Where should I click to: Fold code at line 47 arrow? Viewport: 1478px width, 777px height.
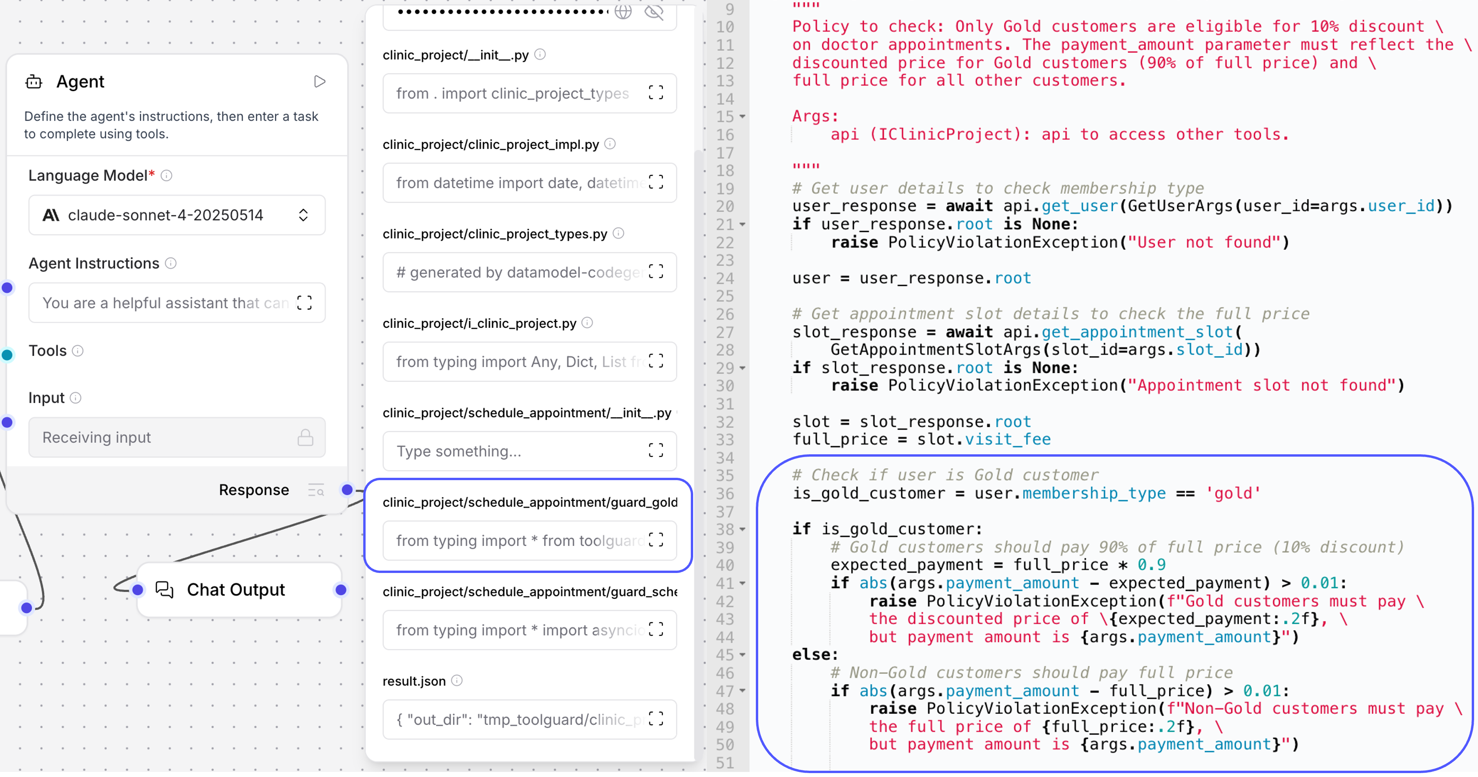tap(743, 692)
